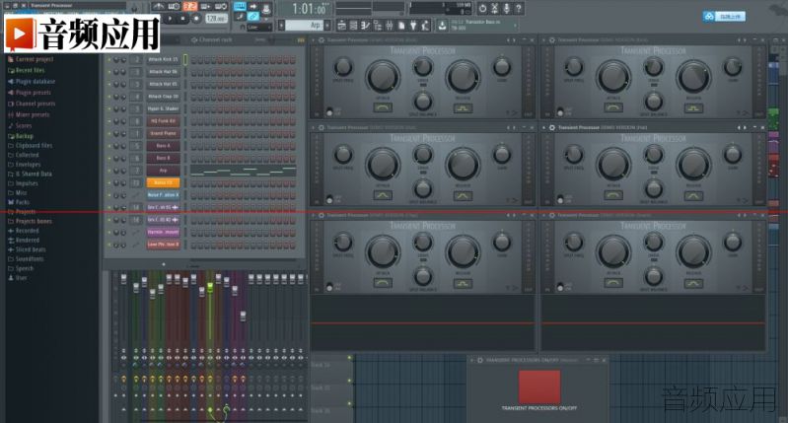This screenshot has height=423, width=788.
Task: Open settings gear of the active Transient Processor window
Action: point(552,127)
